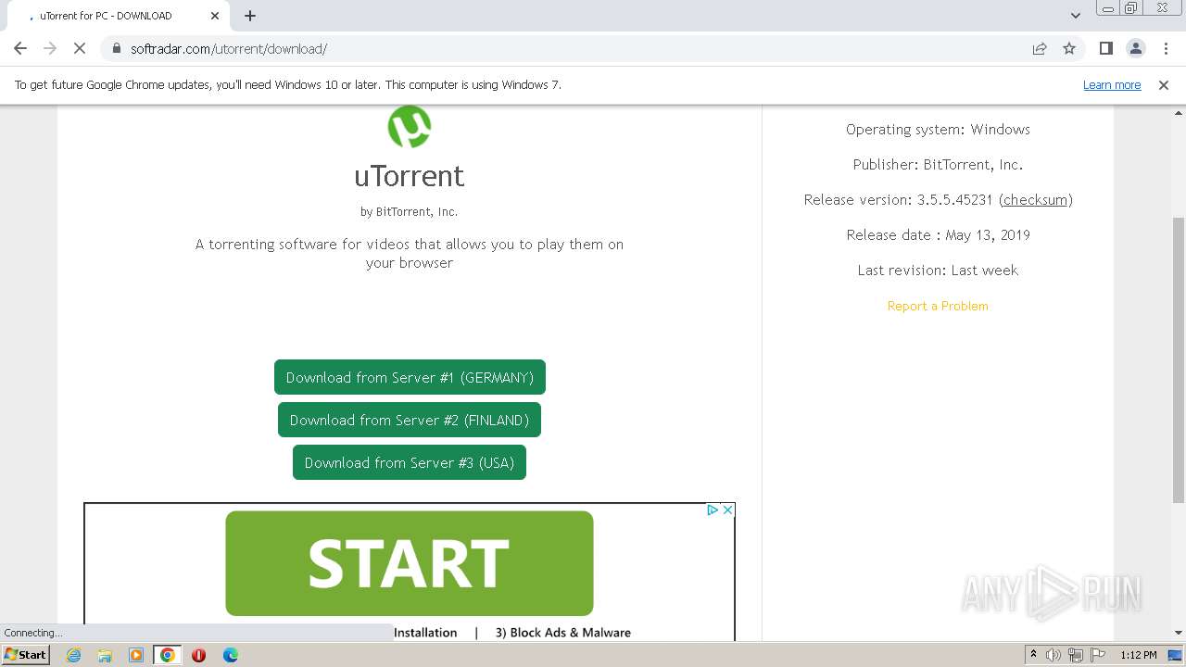Open the Action Center flag icon

tap(1098, 655)
